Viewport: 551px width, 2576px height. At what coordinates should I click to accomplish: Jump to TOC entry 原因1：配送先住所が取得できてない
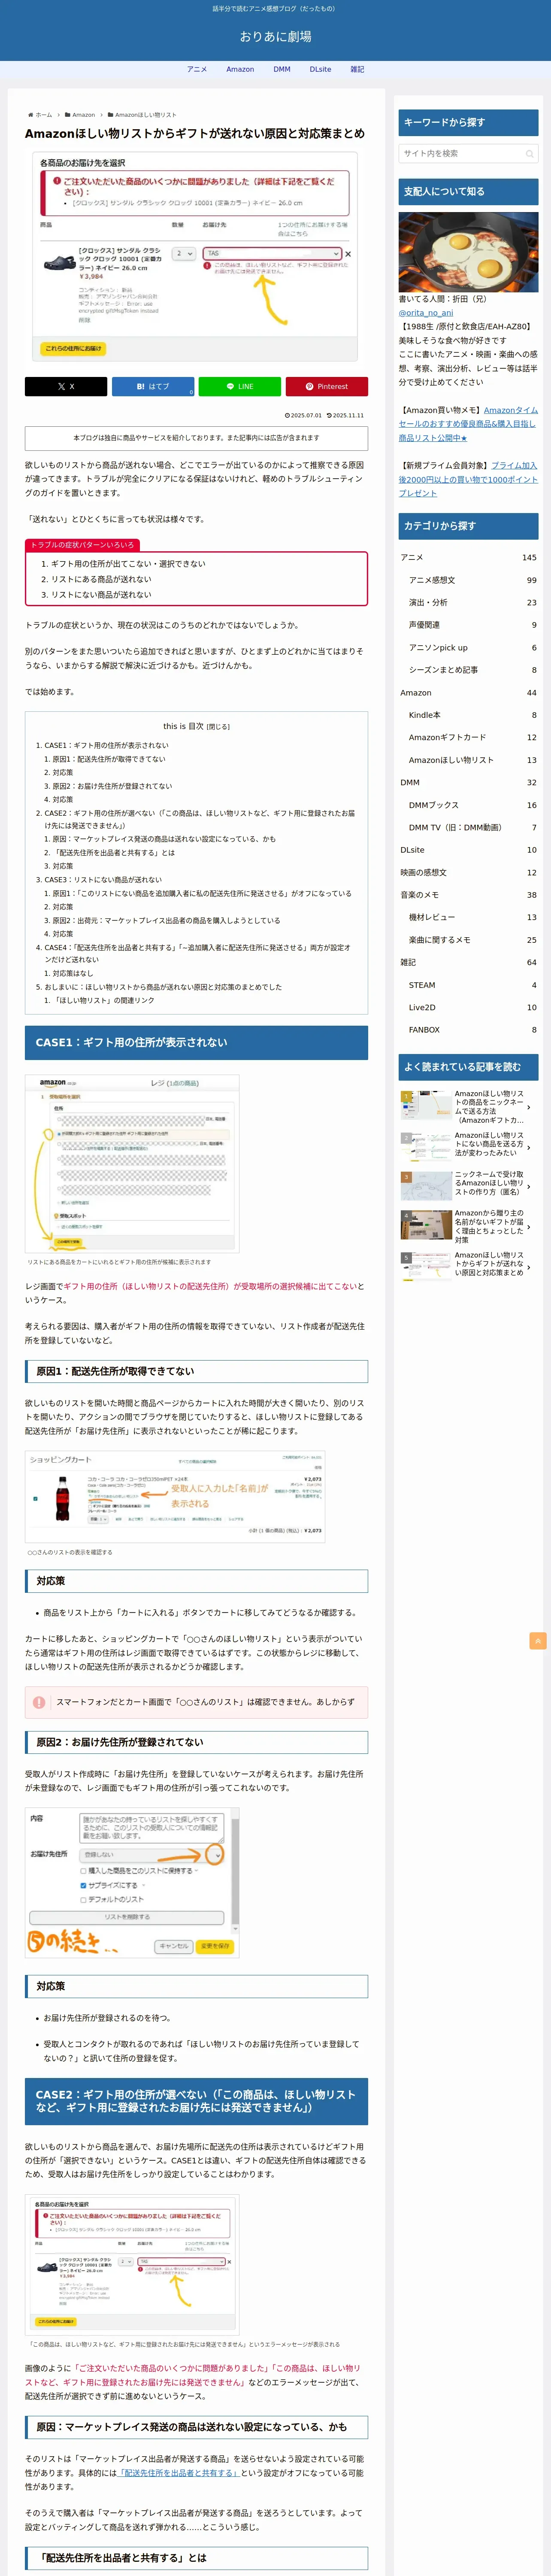109,759
